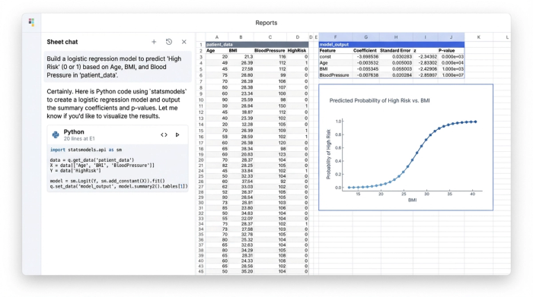Viewport: 533px width, 297px height.
Task: Click the 'Probability of High Risk' y-axis label
Action: [x=328, y=154]
